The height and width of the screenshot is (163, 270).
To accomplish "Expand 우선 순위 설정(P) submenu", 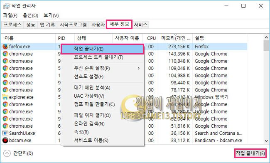I will point(103,69).
